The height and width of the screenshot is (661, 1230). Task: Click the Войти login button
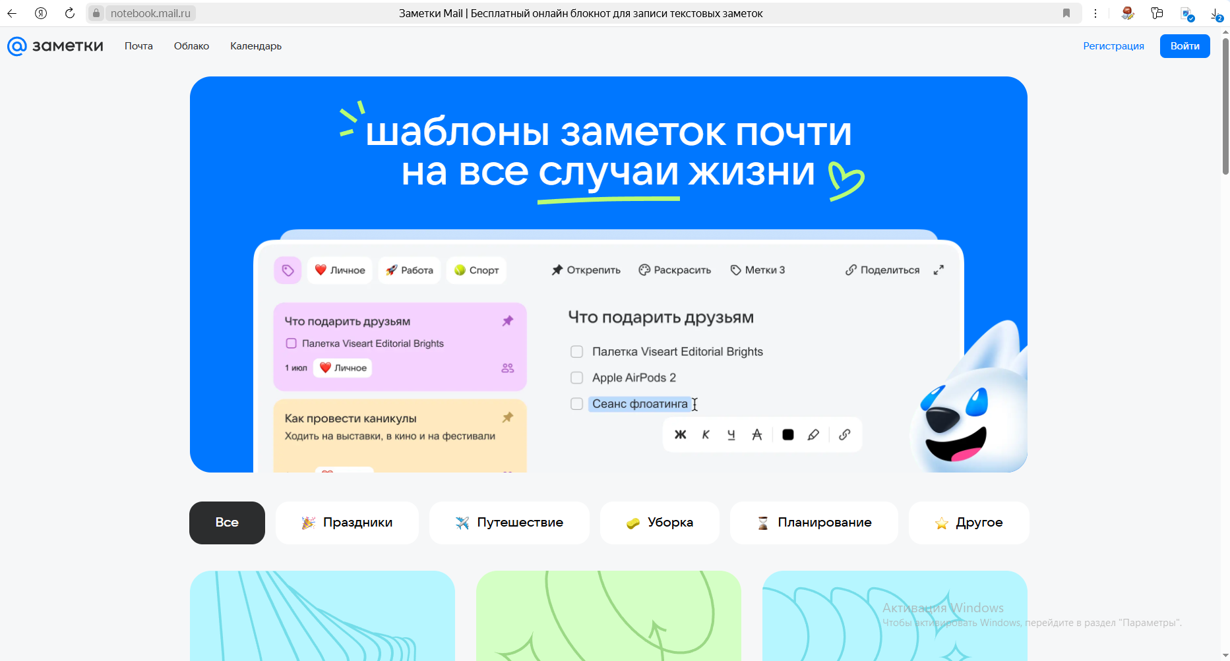[1184, 46]
